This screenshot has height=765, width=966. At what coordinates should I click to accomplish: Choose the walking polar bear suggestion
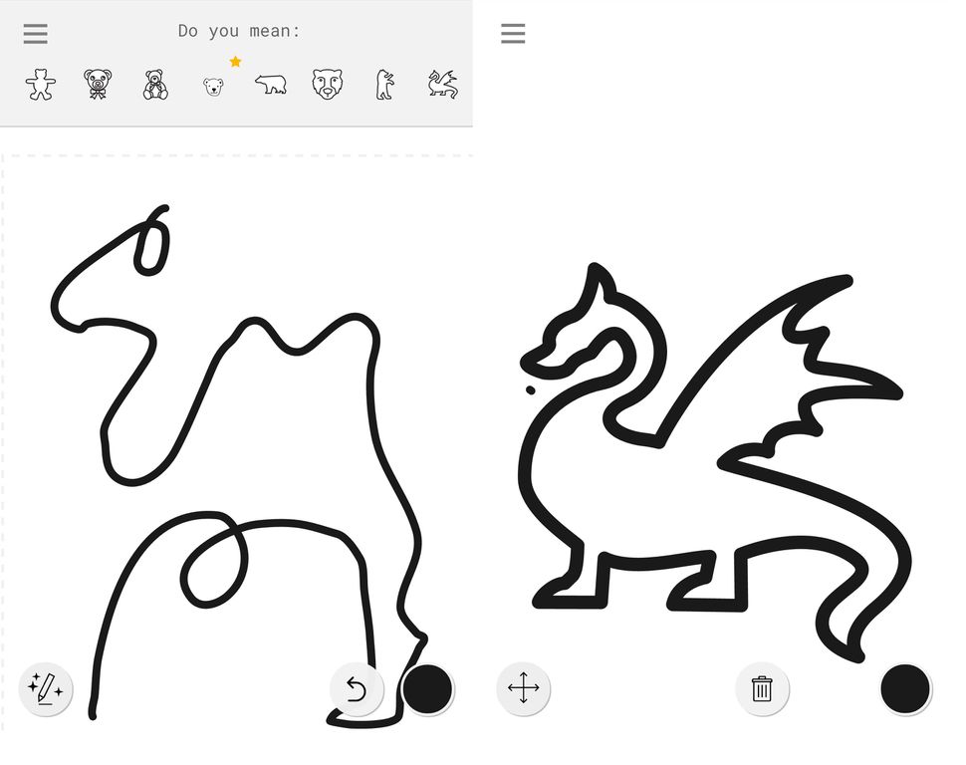pos(270,85)
